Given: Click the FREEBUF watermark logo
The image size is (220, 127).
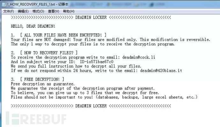Looking at the screenshot, I should [36, 118].
